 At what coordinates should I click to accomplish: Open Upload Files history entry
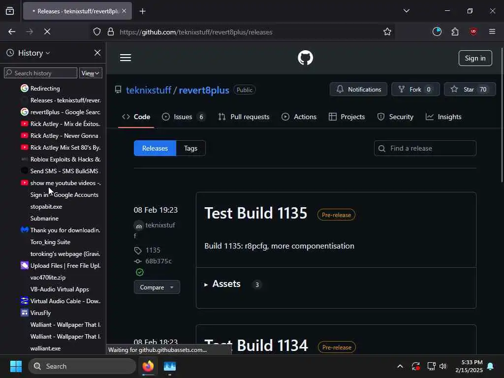click(61, 265)
